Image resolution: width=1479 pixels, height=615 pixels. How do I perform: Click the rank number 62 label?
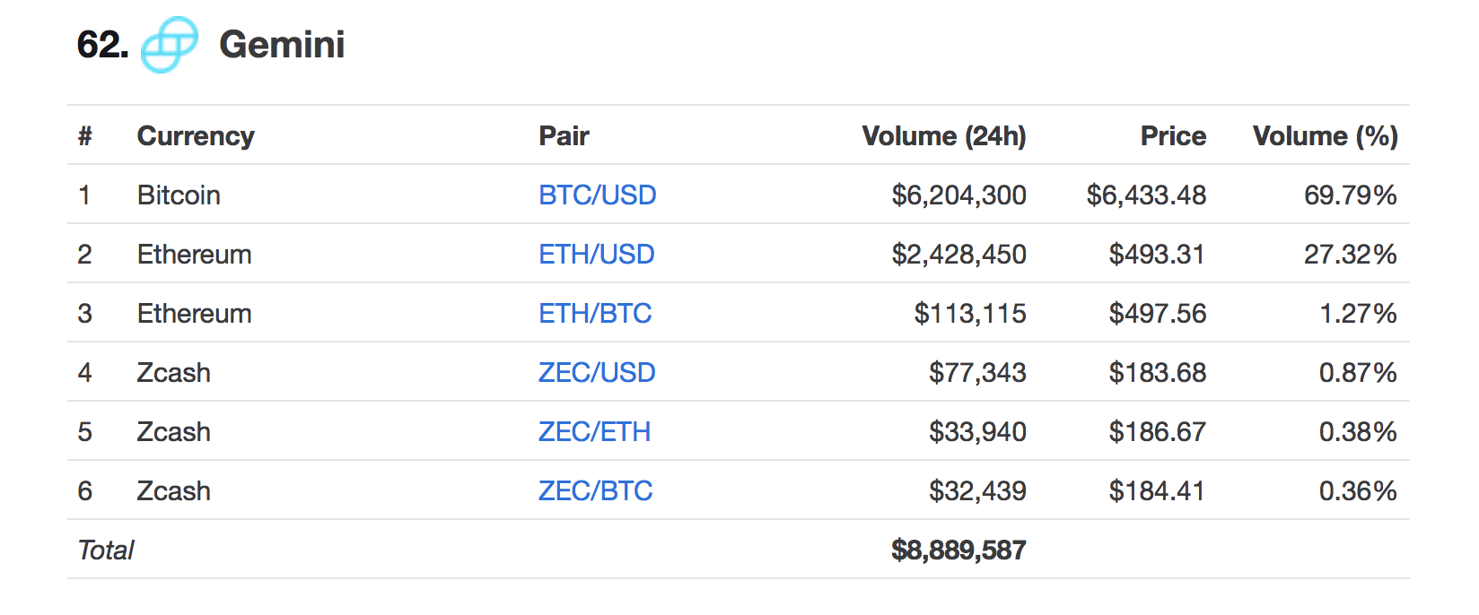(102, 45)
